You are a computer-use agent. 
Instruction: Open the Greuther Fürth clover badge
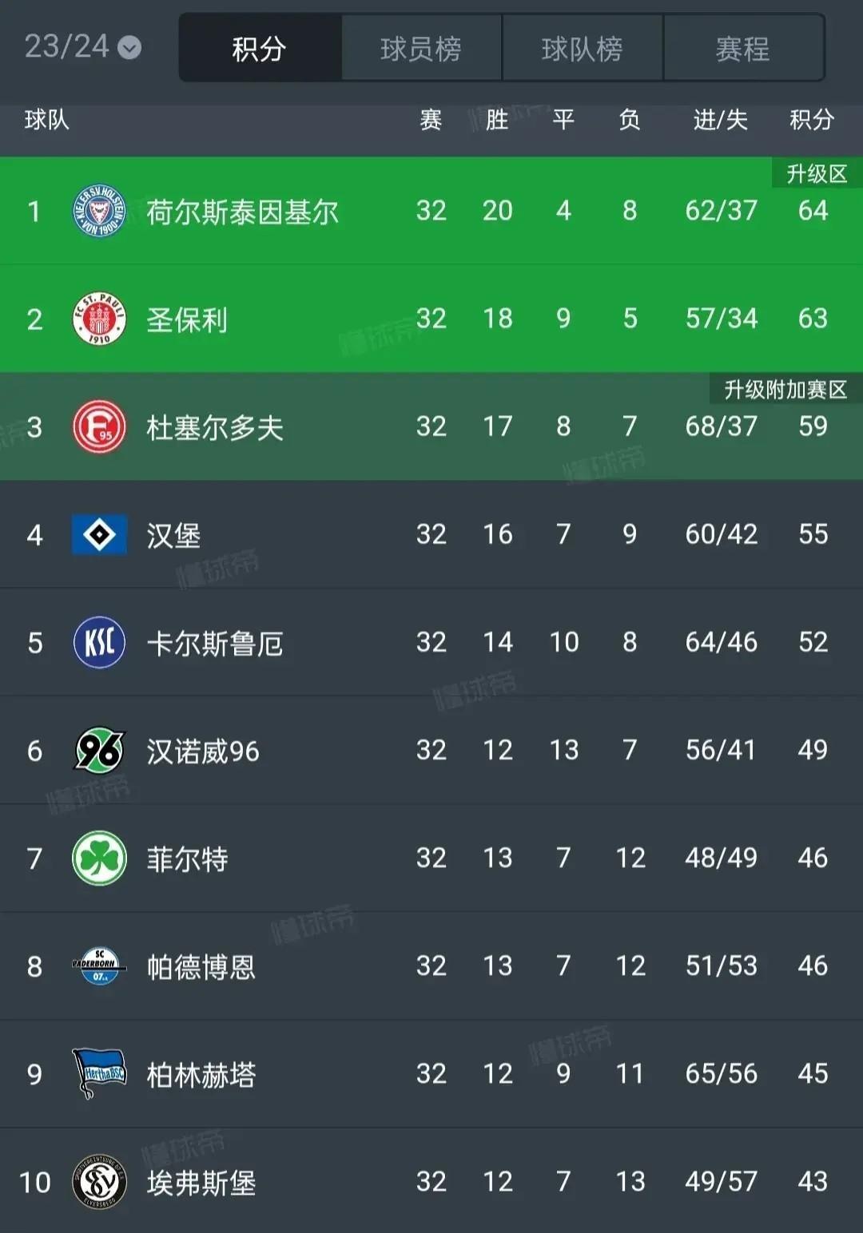99,858
